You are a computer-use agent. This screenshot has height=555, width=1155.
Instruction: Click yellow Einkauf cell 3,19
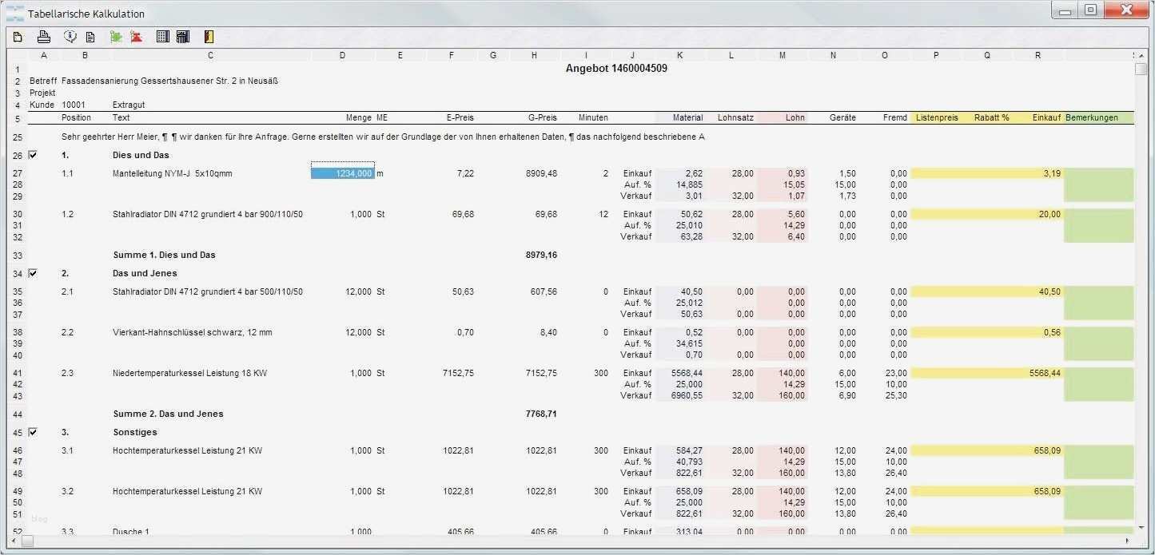pos(1052,173)
